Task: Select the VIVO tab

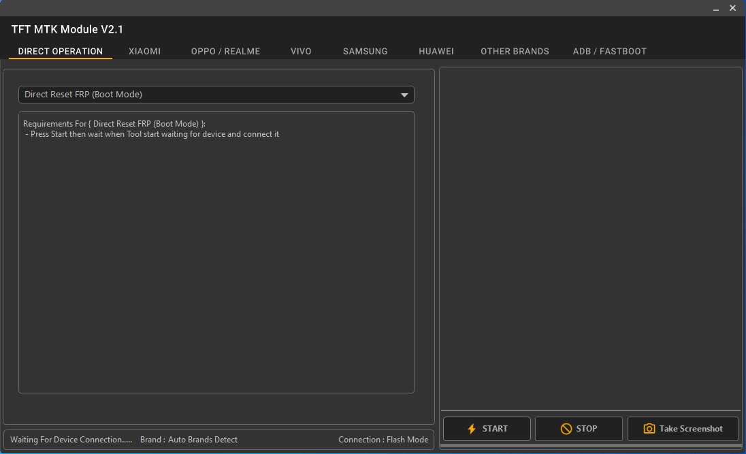Action: click(x=301, y=51)
